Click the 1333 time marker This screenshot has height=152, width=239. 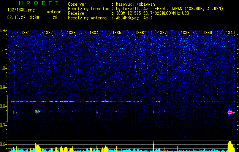[x=71, y=32]
